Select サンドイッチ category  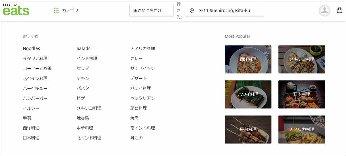[143, 68]
